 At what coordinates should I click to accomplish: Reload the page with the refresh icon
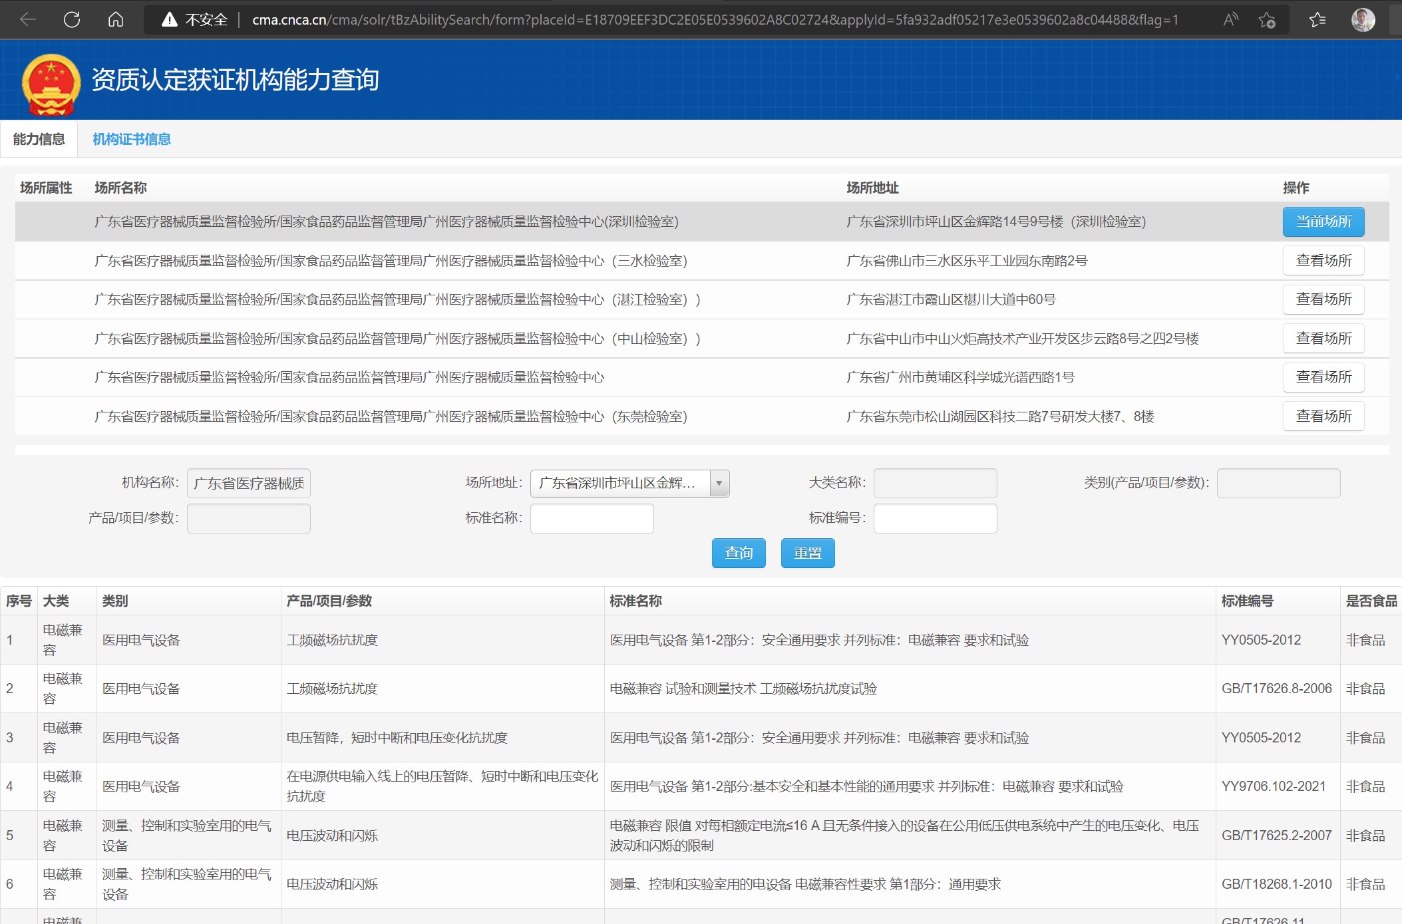(x=72, y=19)
